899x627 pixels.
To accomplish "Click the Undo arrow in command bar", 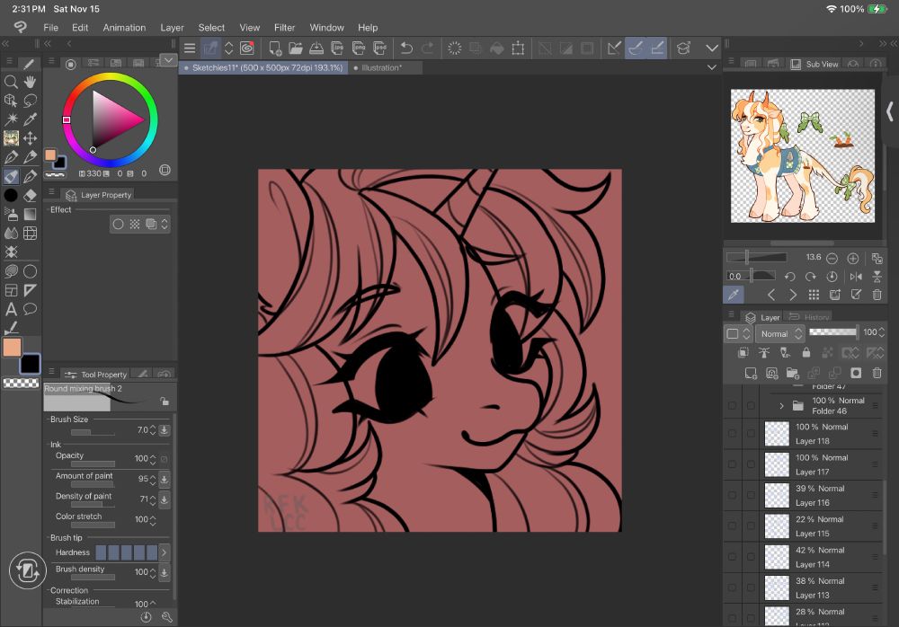I will tap(406, 49).
